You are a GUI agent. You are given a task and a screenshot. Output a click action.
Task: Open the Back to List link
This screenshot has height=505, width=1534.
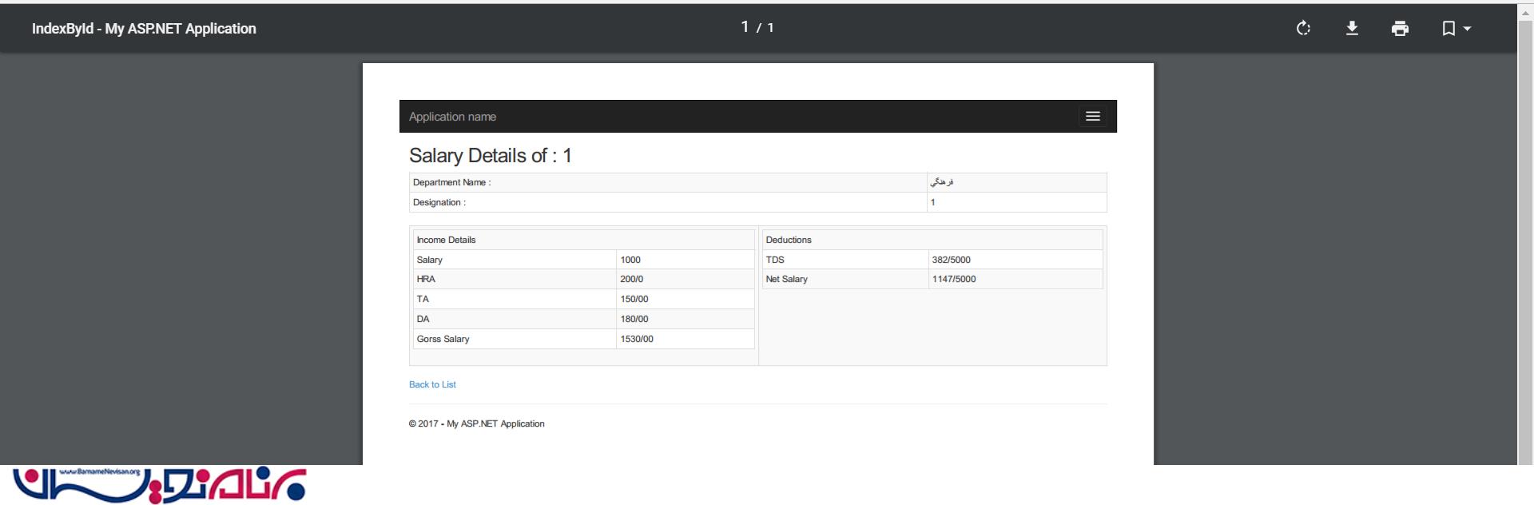(432, 384)
